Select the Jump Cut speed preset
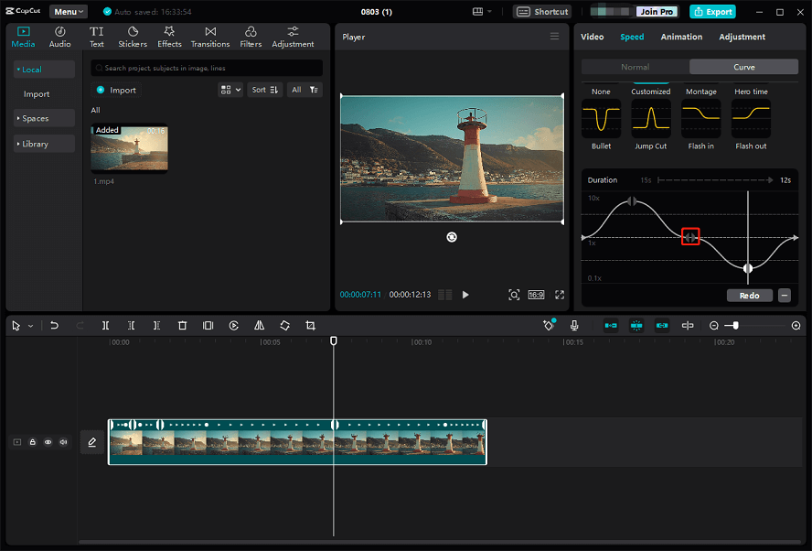The height and width of the screenshot is (551, 812). tap(650, 119)
